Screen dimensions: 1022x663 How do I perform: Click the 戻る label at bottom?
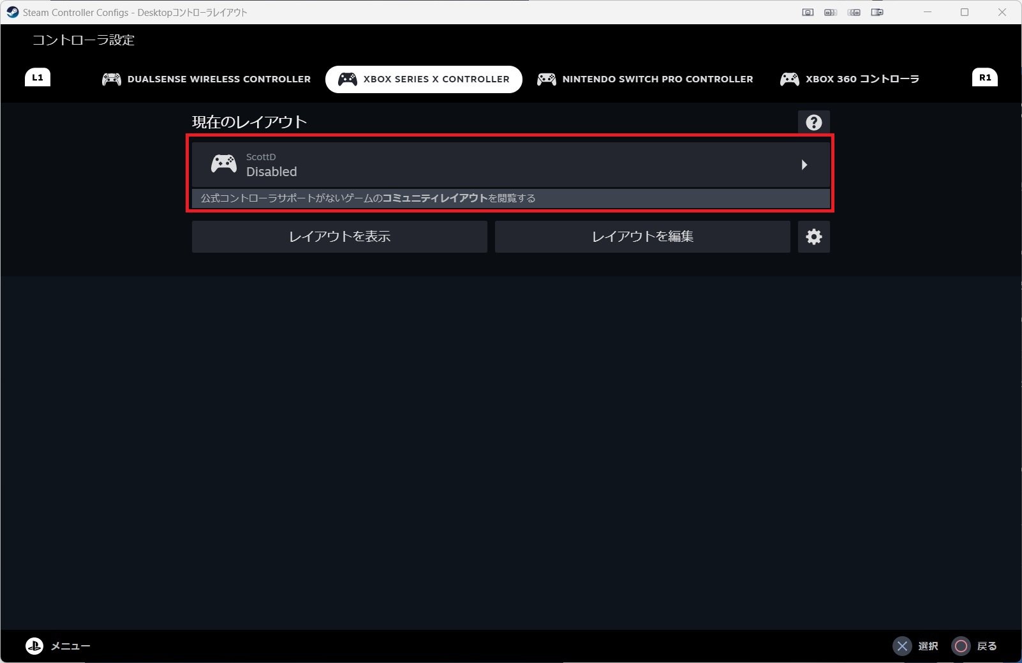(x=987, y=646)
